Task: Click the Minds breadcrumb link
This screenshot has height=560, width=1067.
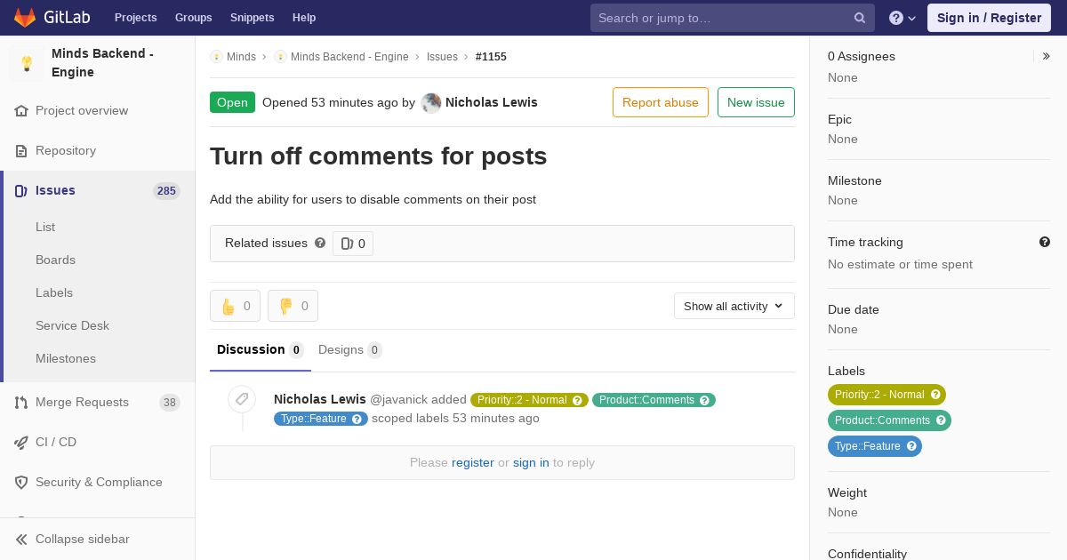Action: 241,57
